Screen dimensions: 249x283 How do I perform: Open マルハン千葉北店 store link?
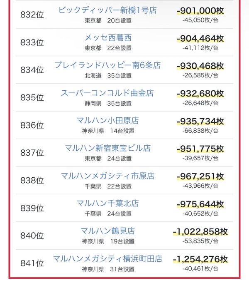coord(108,204)
